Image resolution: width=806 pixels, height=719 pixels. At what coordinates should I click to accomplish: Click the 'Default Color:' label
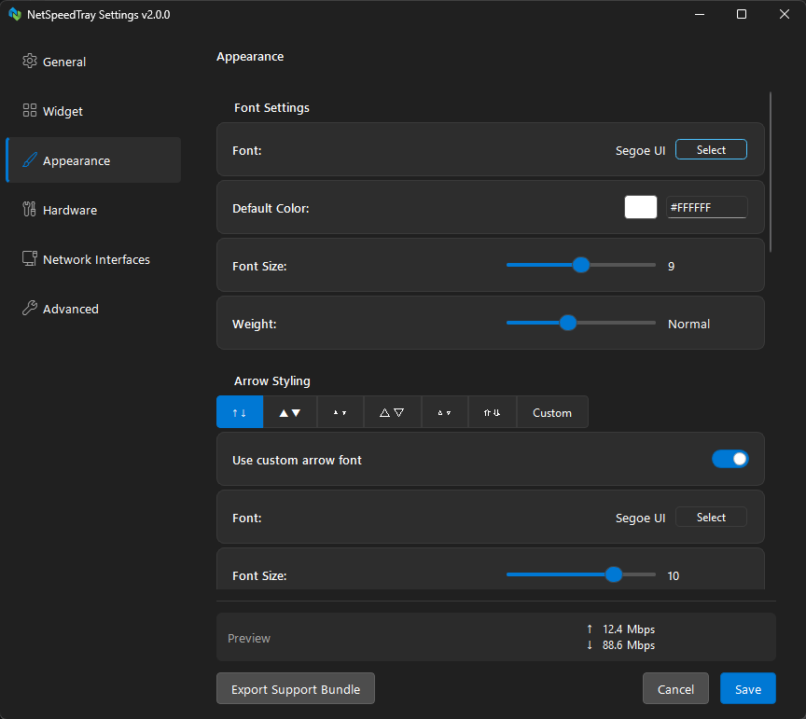[x=271, y=208]
